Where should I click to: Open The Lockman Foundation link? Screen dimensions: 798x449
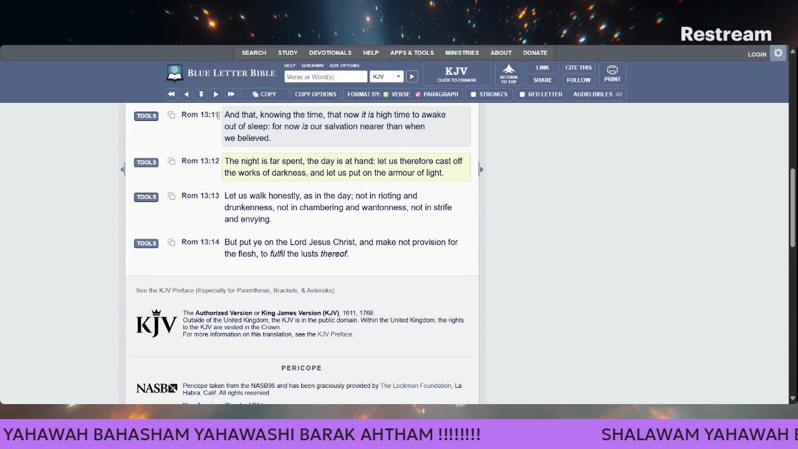click(x=416, y=386)
